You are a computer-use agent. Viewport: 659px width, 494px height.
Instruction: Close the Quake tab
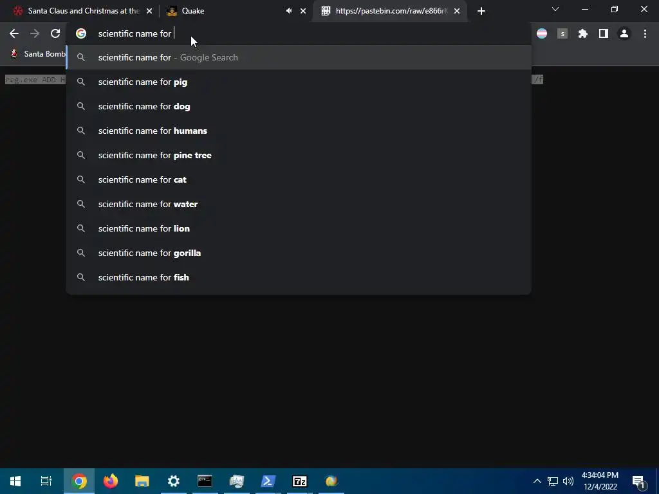pyautogui.click(x=303, y=11)
